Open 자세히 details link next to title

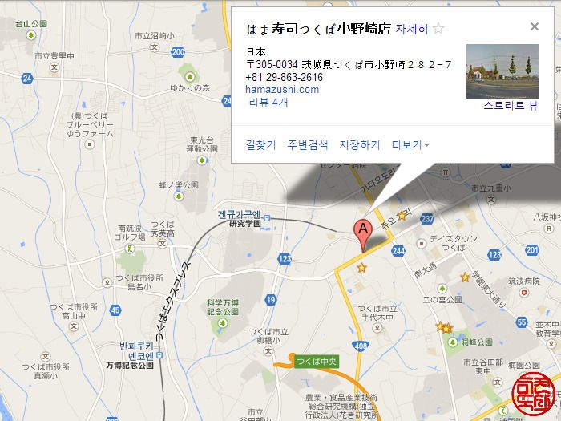(411, 29)
